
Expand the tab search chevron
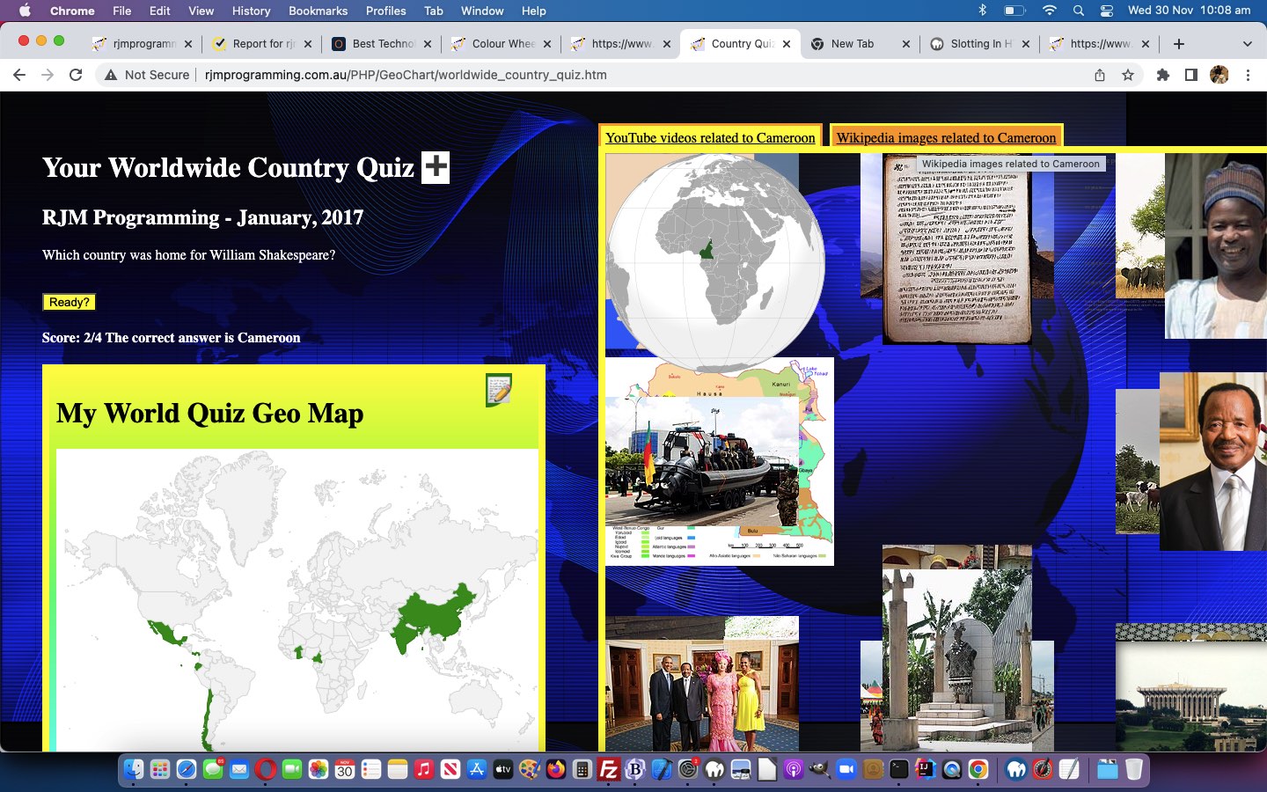(x=1247, y=43)
